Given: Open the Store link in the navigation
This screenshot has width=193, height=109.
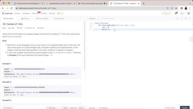Looking at the screenshot, I should 61,13.
